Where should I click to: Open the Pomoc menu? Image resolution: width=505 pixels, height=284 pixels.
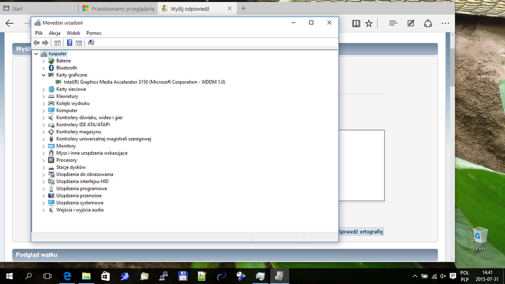94,33
